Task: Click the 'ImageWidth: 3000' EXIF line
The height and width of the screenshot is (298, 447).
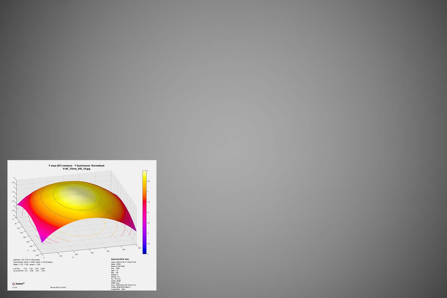Action: [x=118, y=289]
